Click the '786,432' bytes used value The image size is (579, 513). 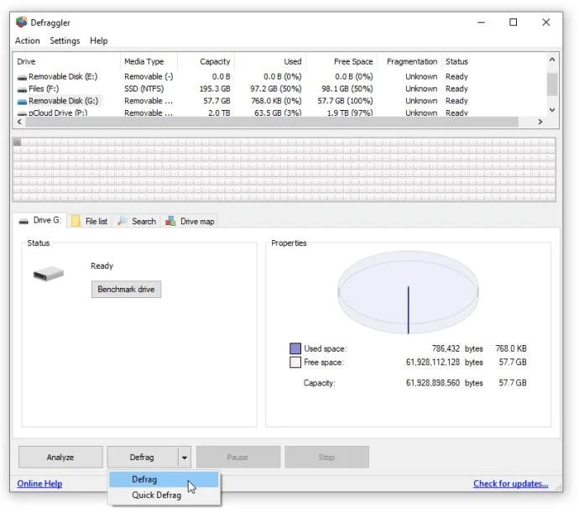click(x=446, y=348)
